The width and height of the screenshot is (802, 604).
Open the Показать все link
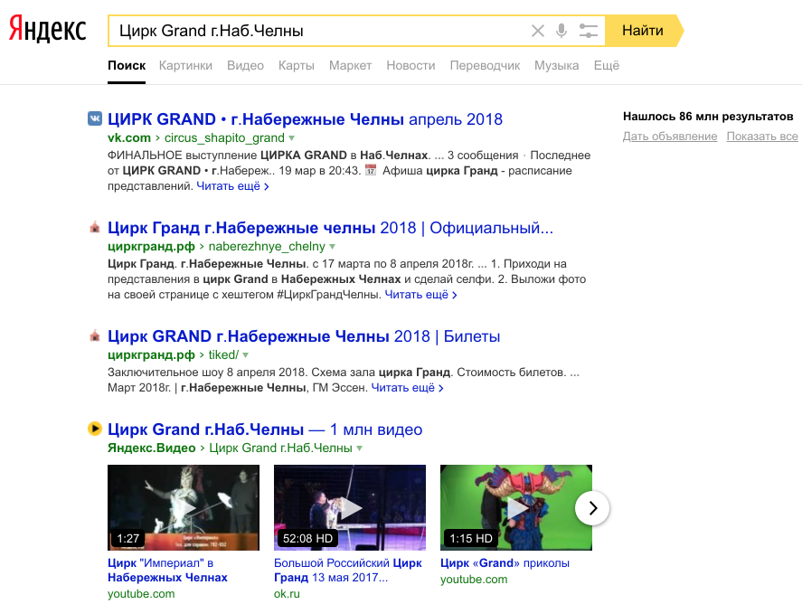(x=761, y=137)
